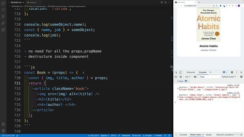Click the Ln 731, Col 11 status item
Screen dimensions: 244x137
click(x=93, y=135)
